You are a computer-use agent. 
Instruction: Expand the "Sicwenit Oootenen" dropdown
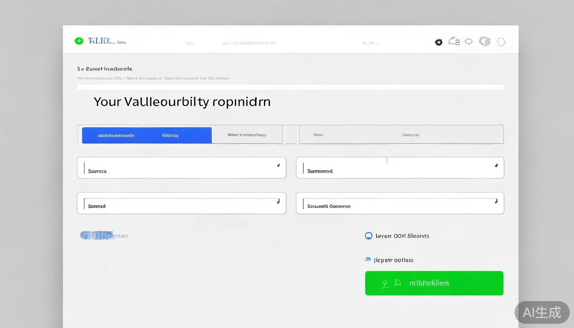[495, 201]
